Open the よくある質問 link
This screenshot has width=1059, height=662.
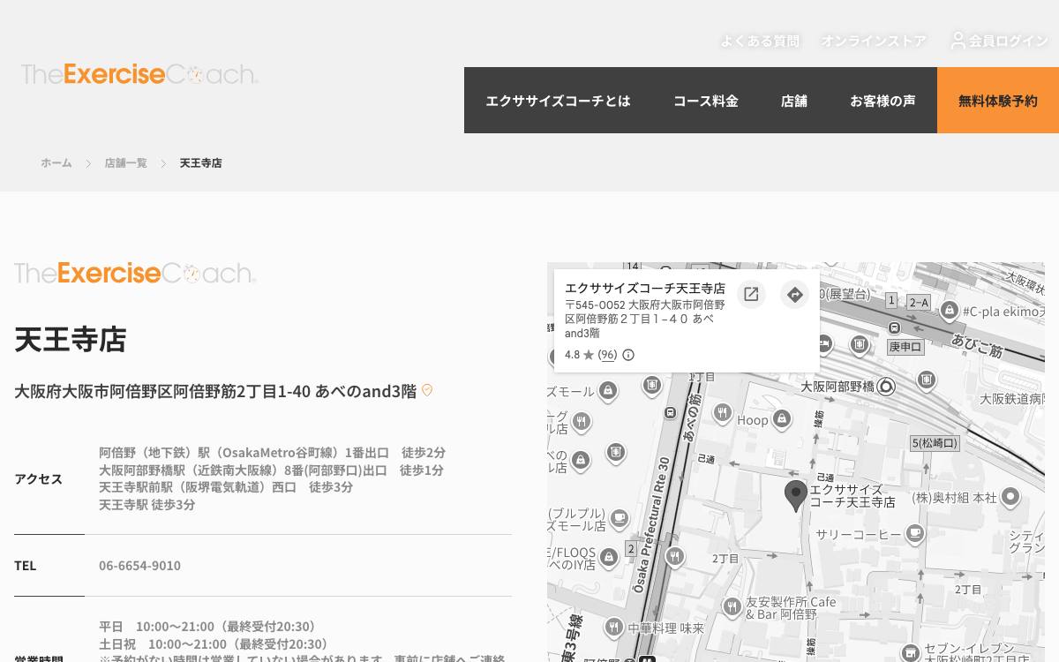(760, 41)
